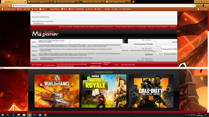Click the Modern Gamer logo

[x=45, y=34]
